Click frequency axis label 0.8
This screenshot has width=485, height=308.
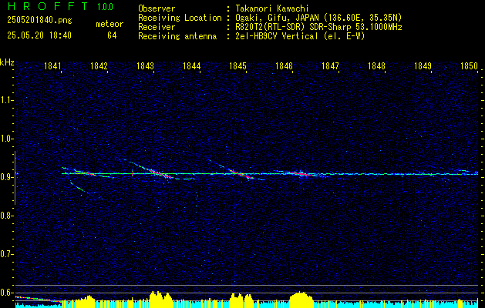pyautogui.click(x=6, y=216)
